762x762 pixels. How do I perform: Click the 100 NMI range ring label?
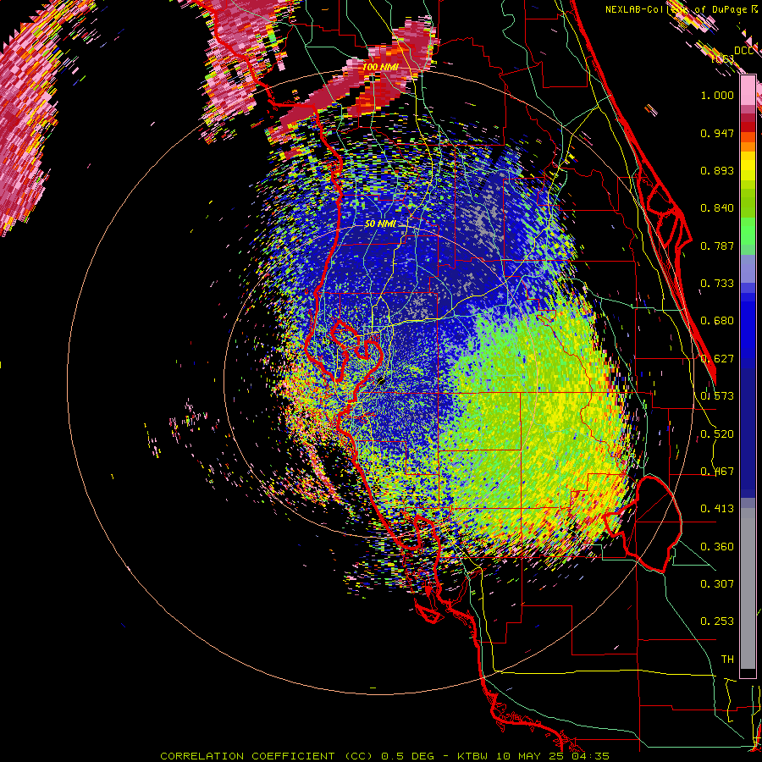point(380,67)
